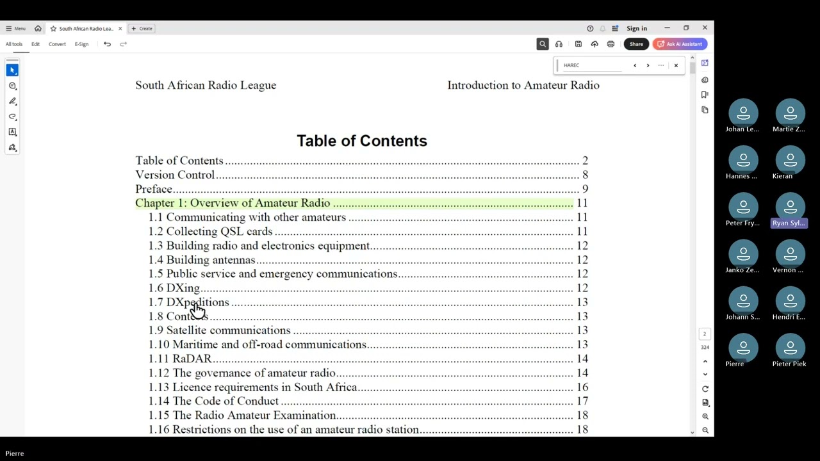820x461 pixels.
Task: Switch to the All tools tab
Action: click(14, 44)
